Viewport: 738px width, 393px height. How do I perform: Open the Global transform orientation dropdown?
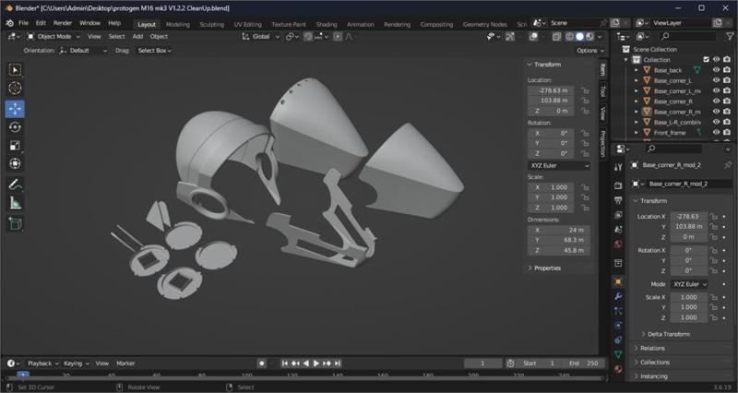[x=260, y=36]
